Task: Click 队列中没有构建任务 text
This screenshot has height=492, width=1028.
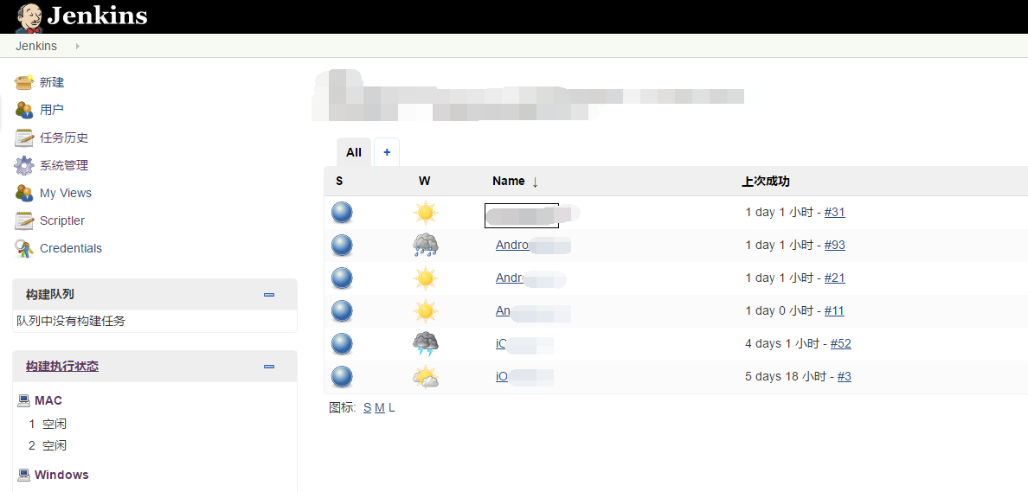Action: click(71, 321)
